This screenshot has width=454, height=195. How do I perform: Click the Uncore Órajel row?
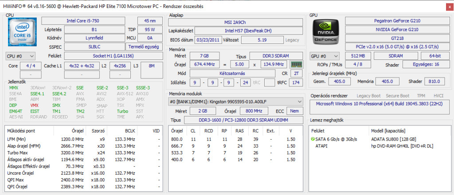click(x=83, y=173)
